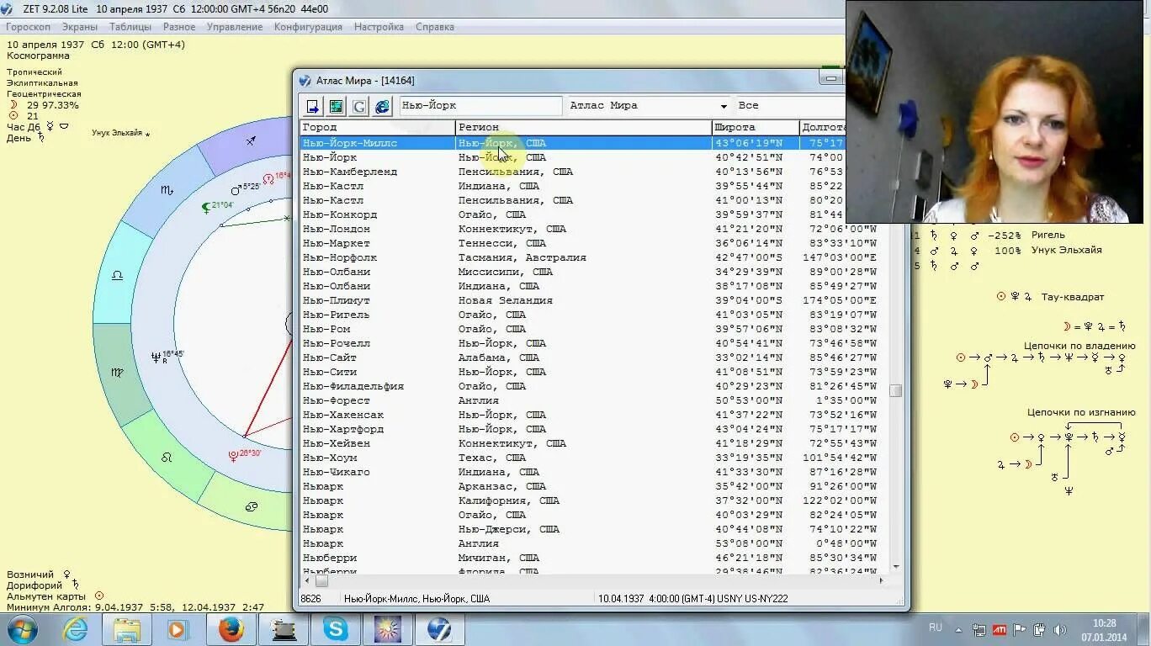Select the Нью-Лондон Коннектикут row
Screen dimensions: 1151x646
click(594, 229)
